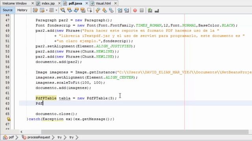Image resolution: width=252 pixels, height=141 pixels.
Task: Click 'documento.add(par2);' on line 55
Action: [x=59, y=62]
